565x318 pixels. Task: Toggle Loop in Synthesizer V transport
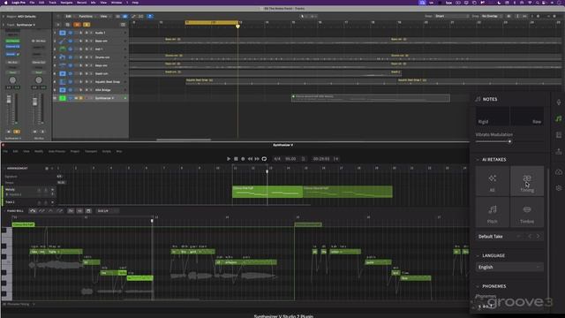[x=264, y=159]
